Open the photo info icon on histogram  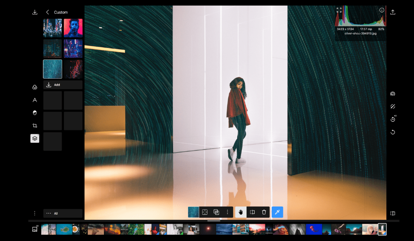(x=382, y=10)
